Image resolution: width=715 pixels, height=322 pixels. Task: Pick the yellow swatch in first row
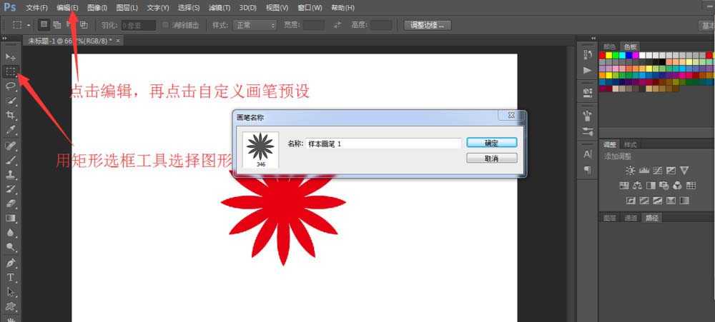[608, 55]
